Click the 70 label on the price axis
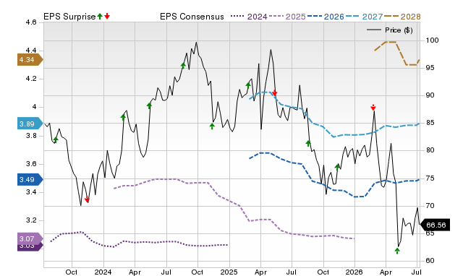 [x=430, y=205]
